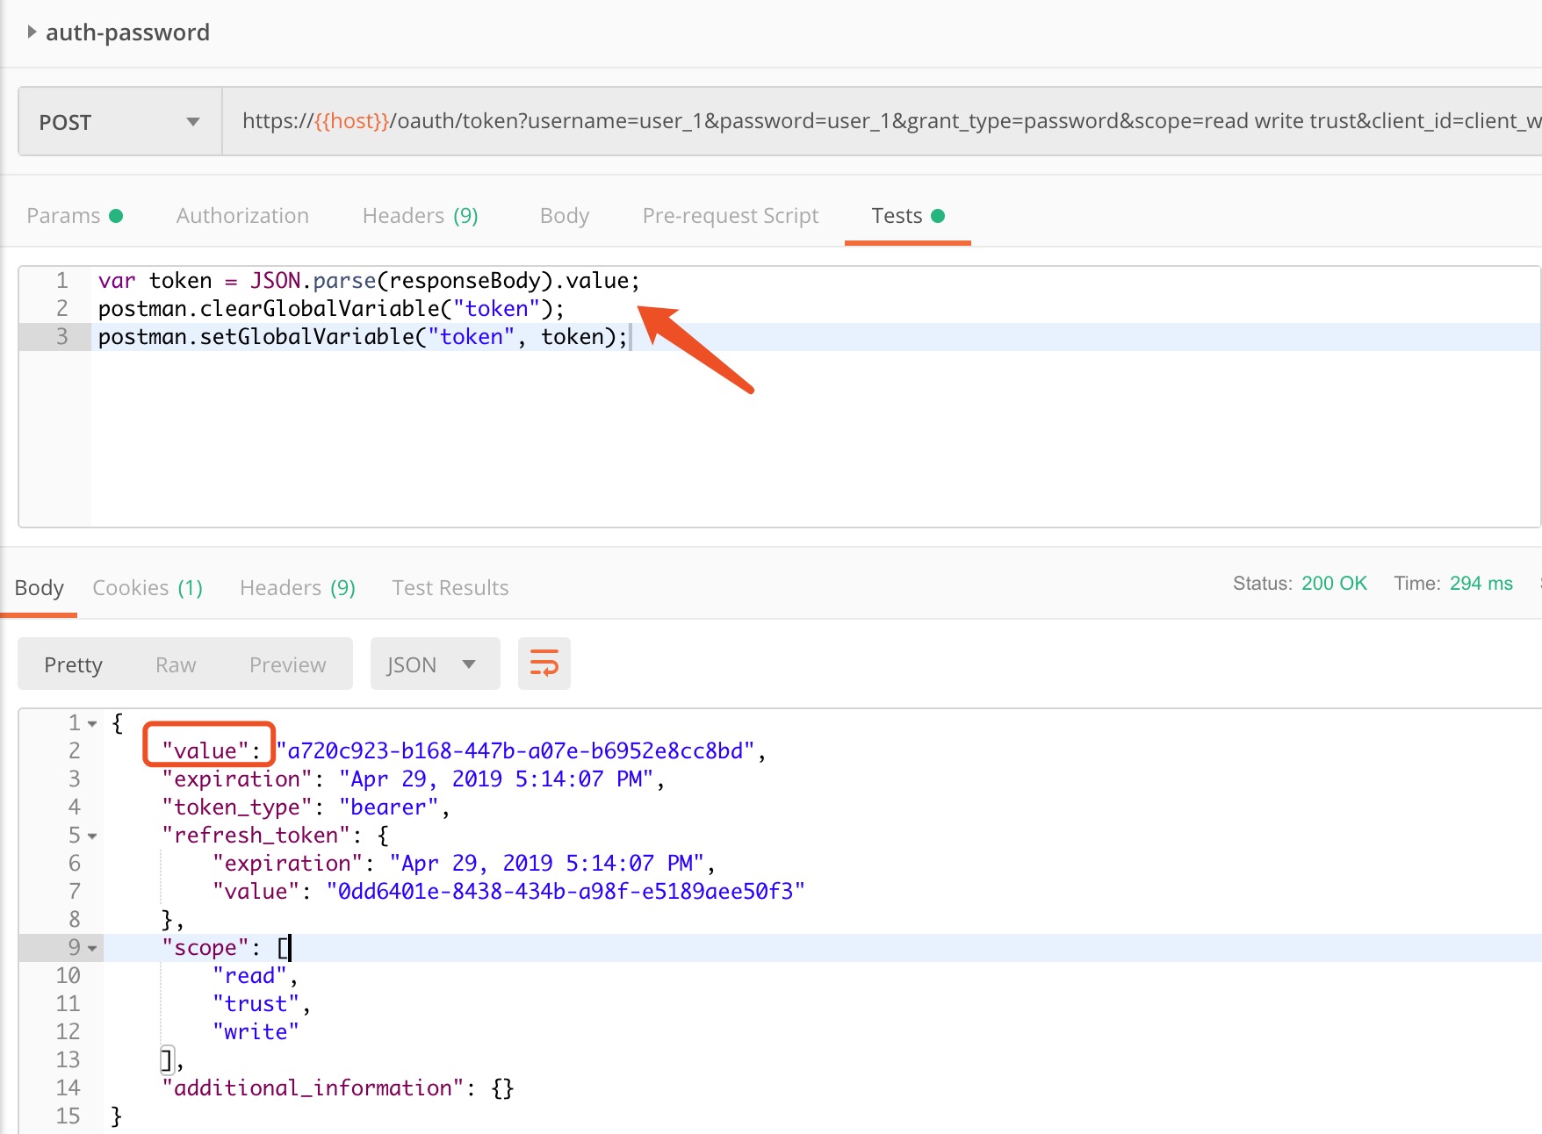The height and width of the screenshot is (1134, 1542).
Task: Switch to Preview response view
Action: pyautogui.click(x=288, y=664)
